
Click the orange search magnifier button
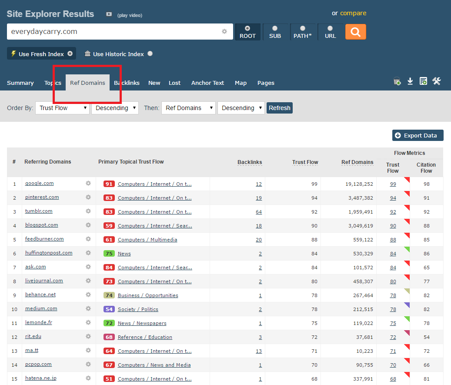(355, 32)
